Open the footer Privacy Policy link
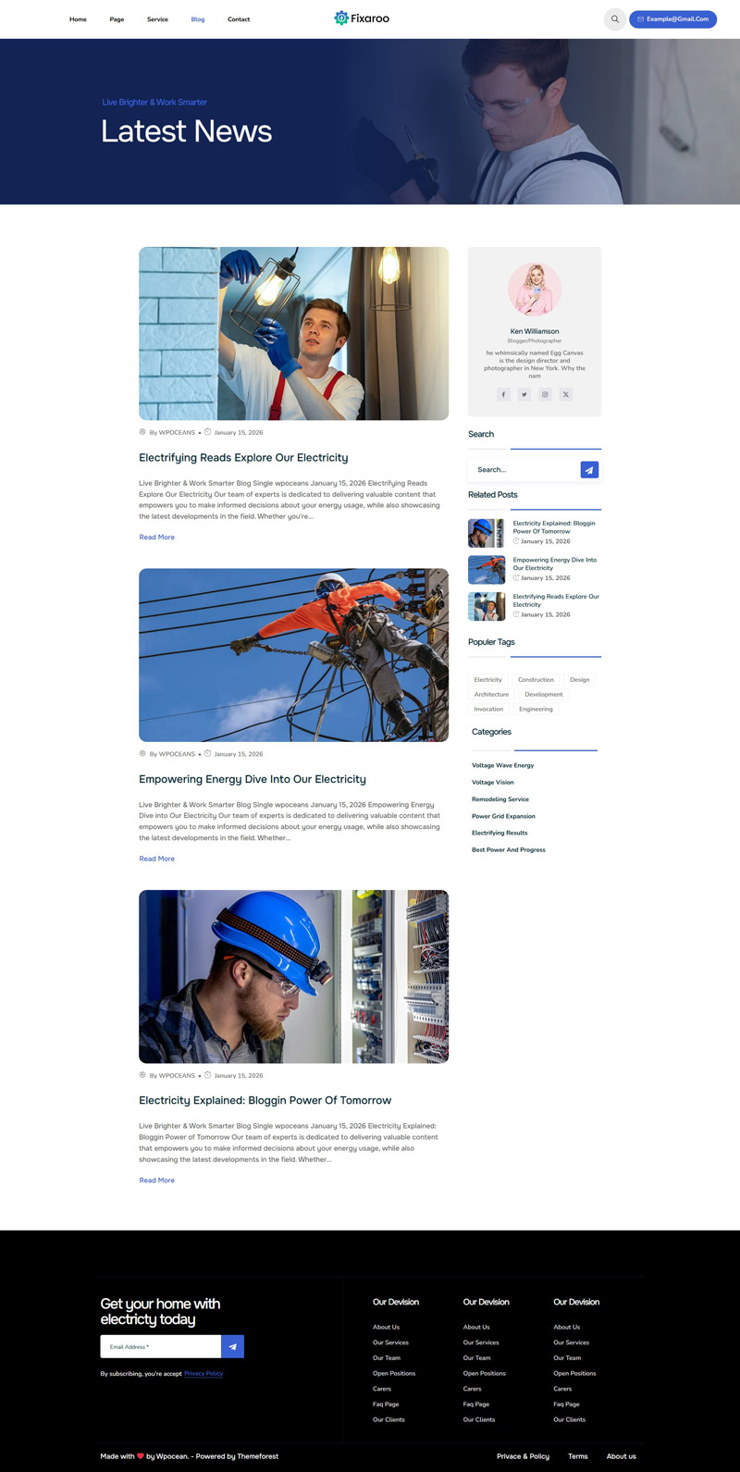This screenshot has width=740, height=1472. click(203, 1373)
